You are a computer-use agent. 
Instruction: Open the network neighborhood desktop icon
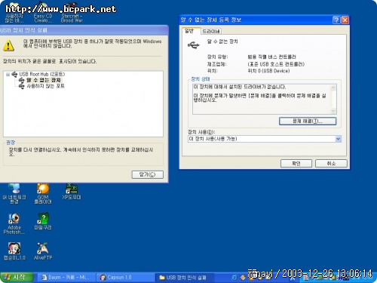coord(14,194)
